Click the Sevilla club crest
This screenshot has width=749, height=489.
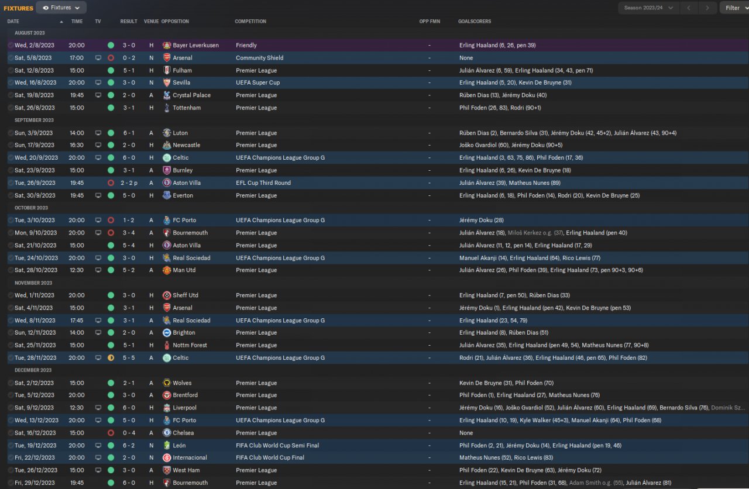167,82
